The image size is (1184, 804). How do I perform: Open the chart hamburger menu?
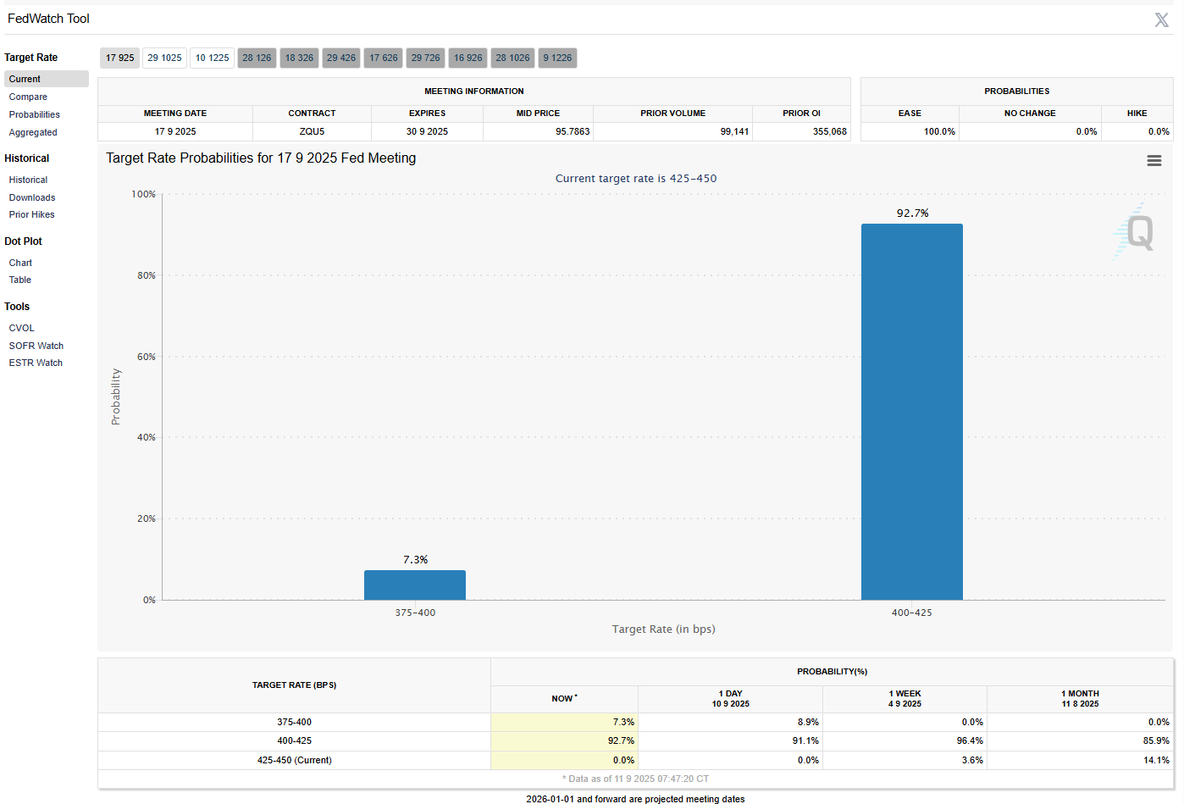pos(1154,161)
